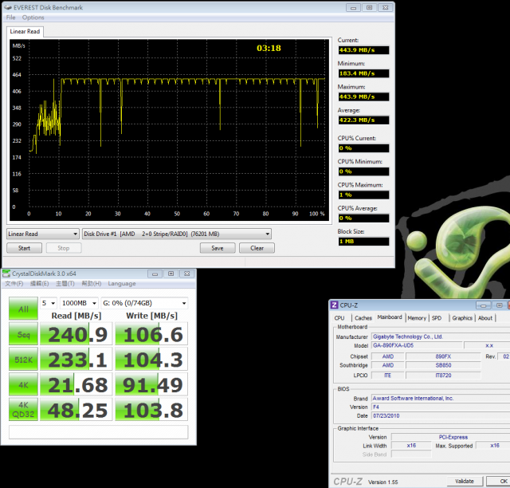
Task: Click the SB850 southbridge field
Action: pyautogui.click(x=443, y=365)
